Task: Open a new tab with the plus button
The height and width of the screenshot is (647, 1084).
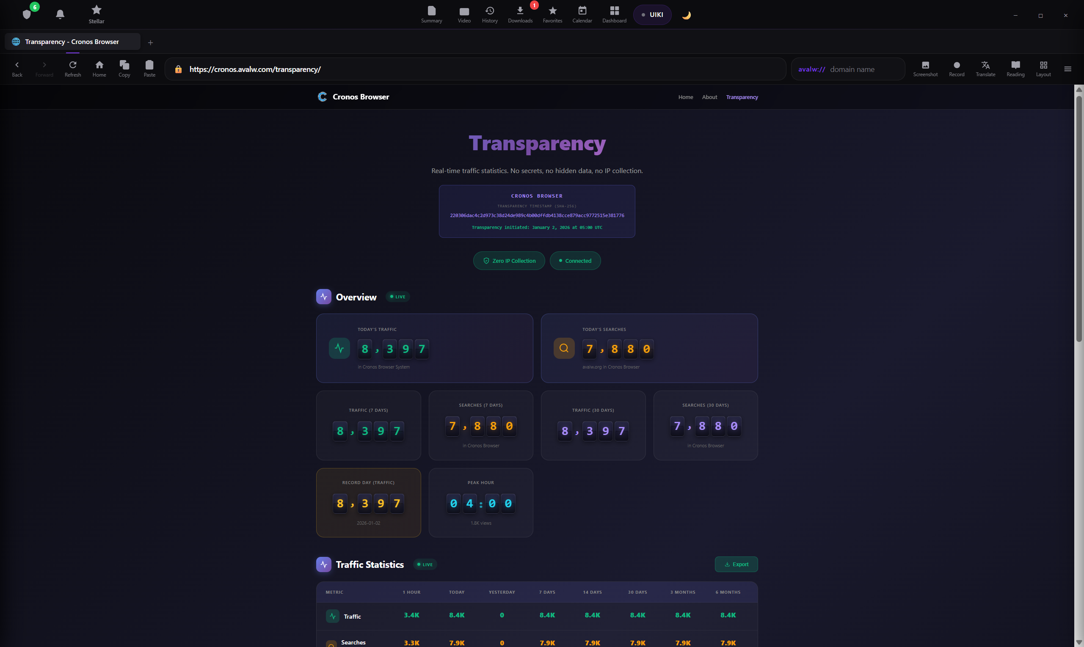Action: pyautogui.click(x=150, y=42)
